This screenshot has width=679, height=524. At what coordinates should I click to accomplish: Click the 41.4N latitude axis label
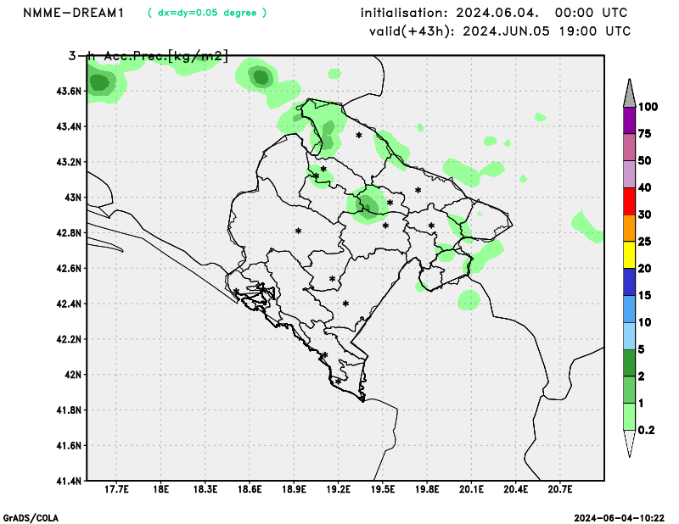click(x=69, y=480)
